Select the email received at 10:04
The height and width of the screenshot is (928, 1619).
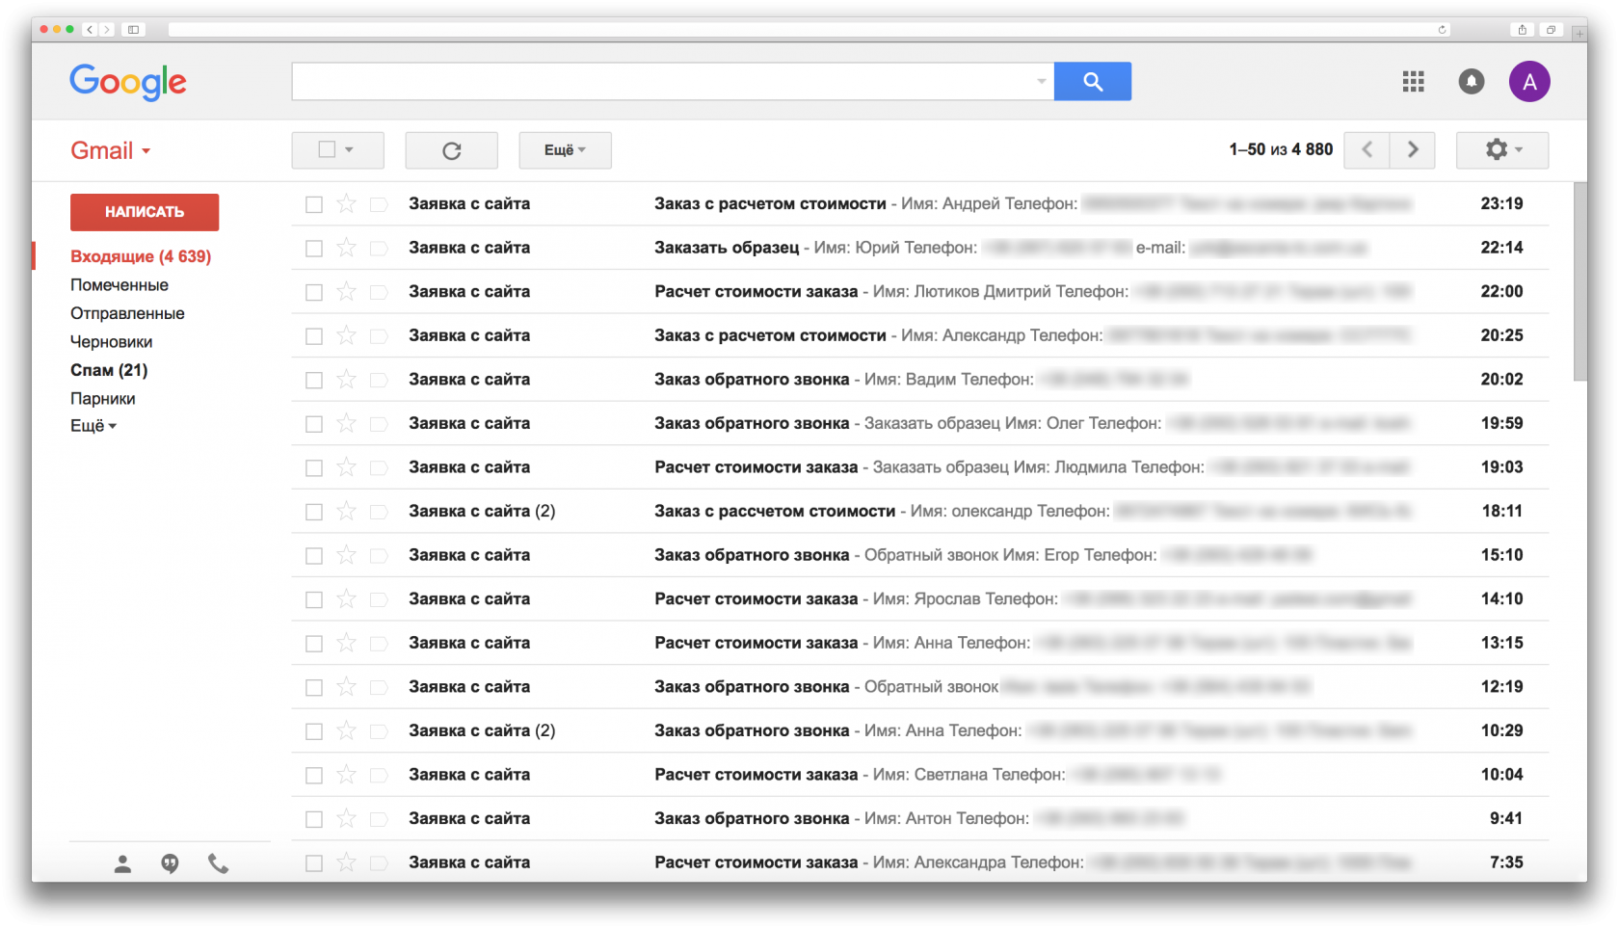click(314, 776)
